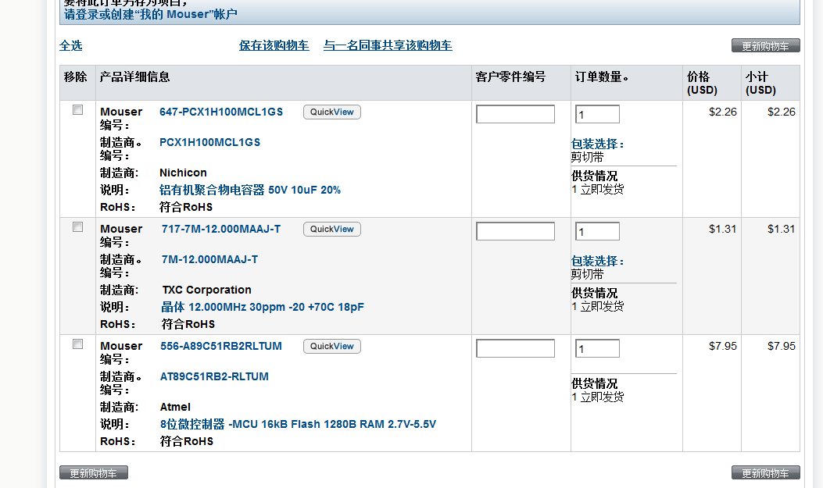Screen dimensions: 823x488
Task: Open manufacturer part PCX1H100MCL1GS link
Action: tap(210, 142)
